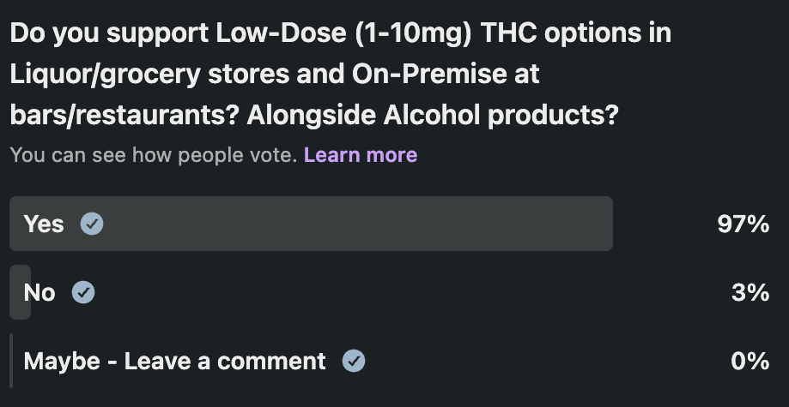Choose the Yes option label
The height and width of the screenshot is (407, 789).
point(44,224)
